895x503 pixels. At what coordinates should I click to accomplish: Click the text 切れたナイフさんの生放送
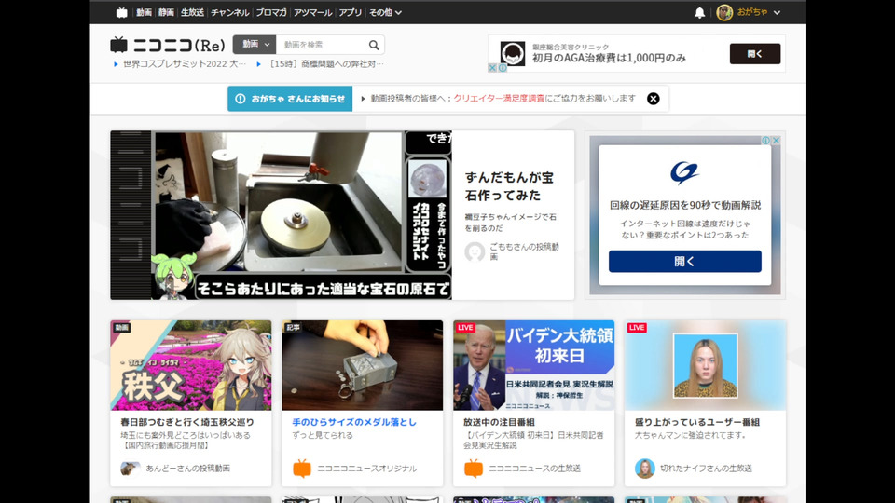click(706, 469)
